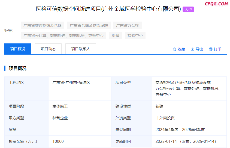This screenshot has width=230, height=148.
Task: Click the purple 大型 badge
Action: tap(188, 9)
